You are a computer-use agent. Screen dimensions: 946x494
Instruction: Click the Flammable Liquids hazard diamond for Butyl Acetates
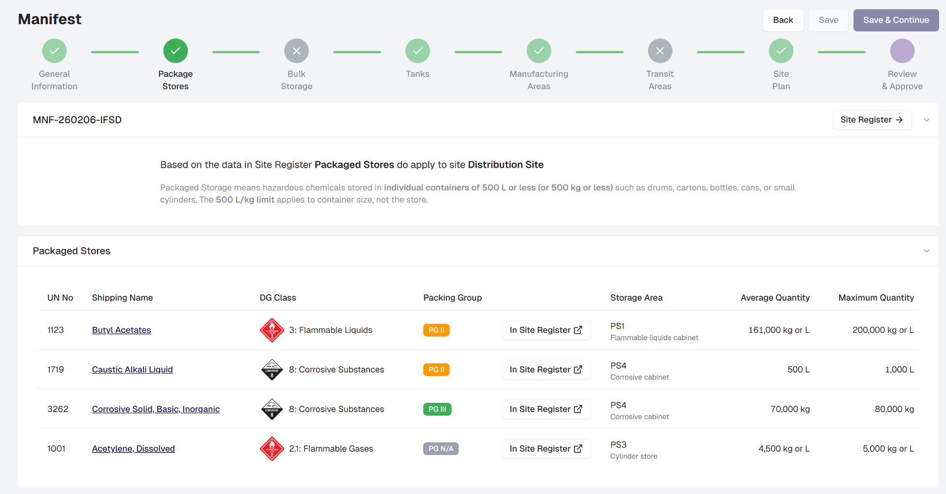[271, 330]
